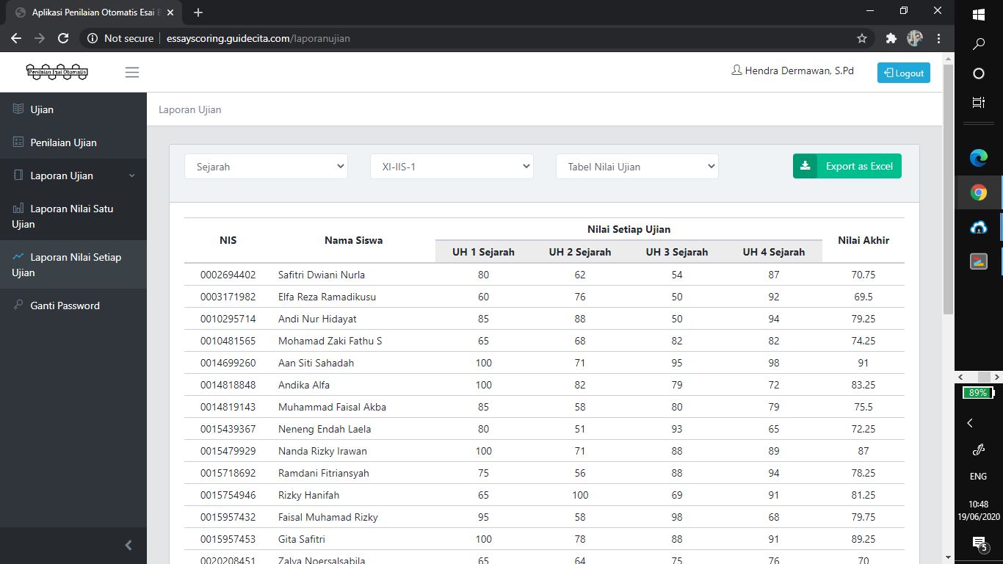1003x564 pixels.
Task: Select student name Aan Siti Sahadah
Action: pos(316,363)
